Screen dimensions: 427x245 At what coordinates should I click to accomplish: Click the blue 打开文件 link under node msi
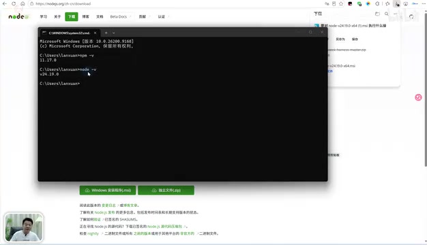pyautogui.click(x=329, y=71)
